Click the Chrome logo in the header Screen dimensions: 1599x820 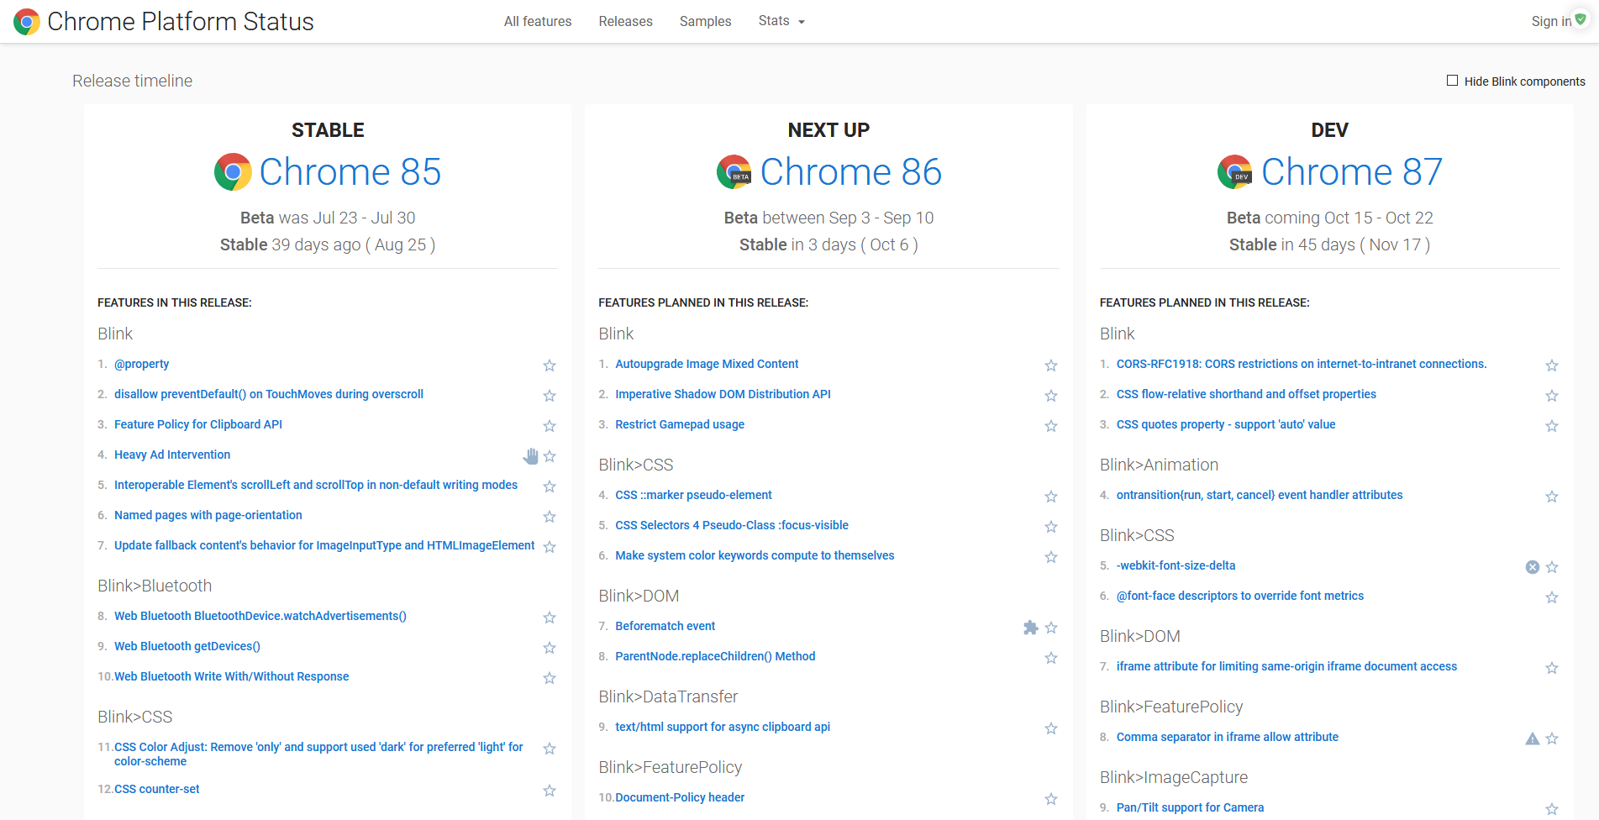(27, 22)
